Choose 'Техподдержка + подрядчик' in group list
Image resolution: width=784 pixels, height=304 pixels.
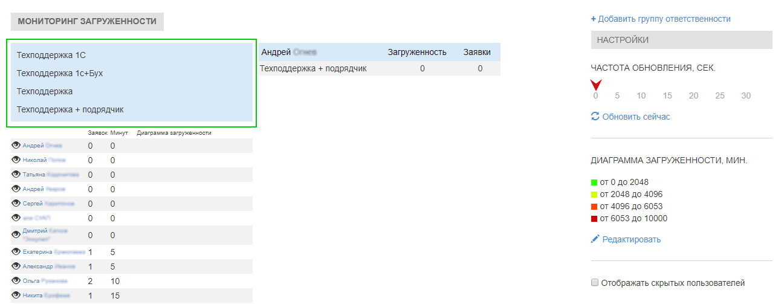point(70,109)
